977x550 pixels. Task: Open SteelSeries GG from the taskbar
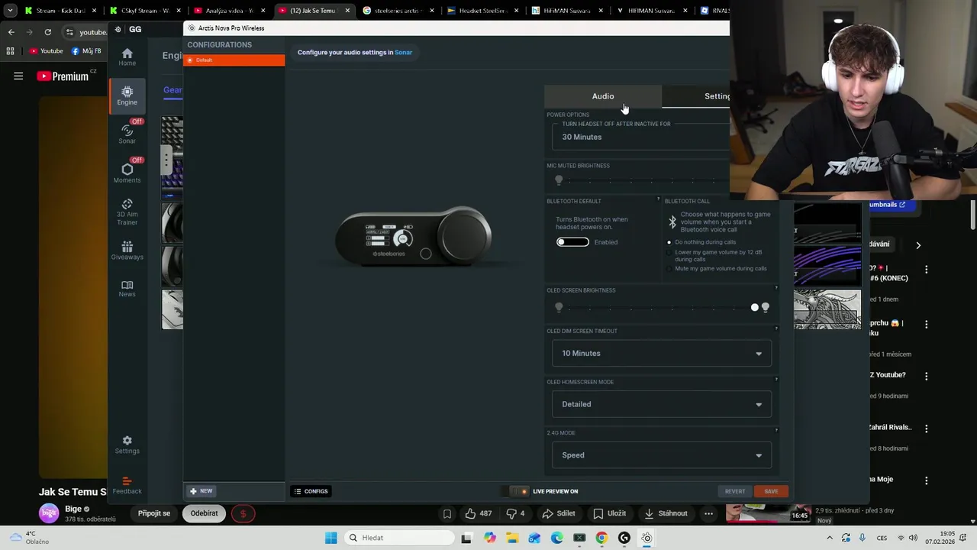646,538
